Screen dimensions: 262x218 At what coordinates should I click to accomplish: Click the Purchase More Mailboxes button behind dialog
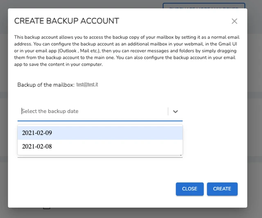coord(203,5)
